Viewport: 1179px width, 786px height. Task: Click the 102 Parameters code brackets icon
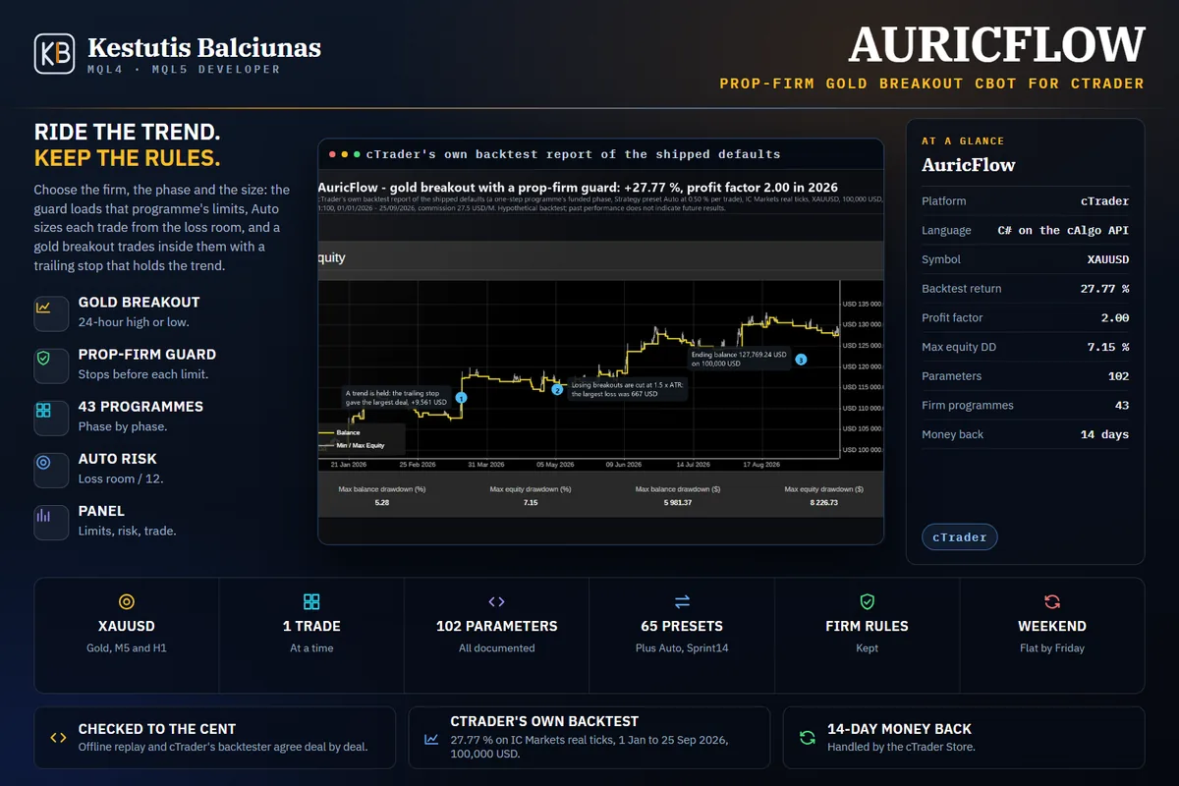pyautogui.click(x=496, y=601)
